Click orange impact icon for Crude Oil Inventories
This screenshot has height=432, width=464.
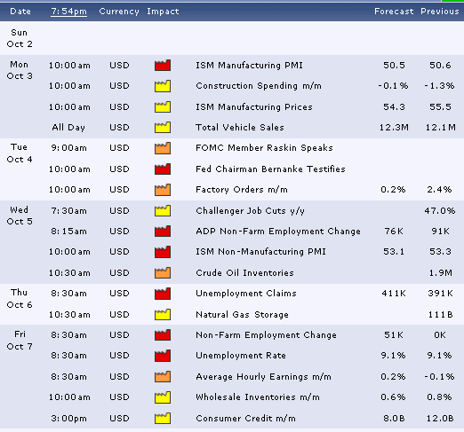[x=163, y=273]
